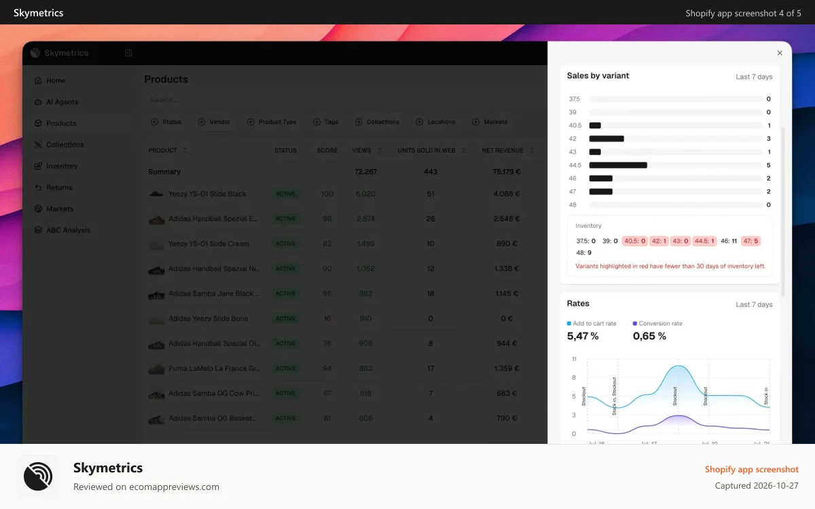Click the Returns arrow icon
The image size is (815, 509).
pos(38,187)
